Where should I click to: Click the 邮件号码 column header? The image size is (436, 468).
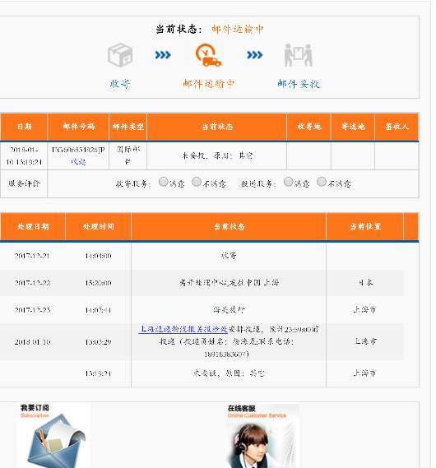point(78,127)
